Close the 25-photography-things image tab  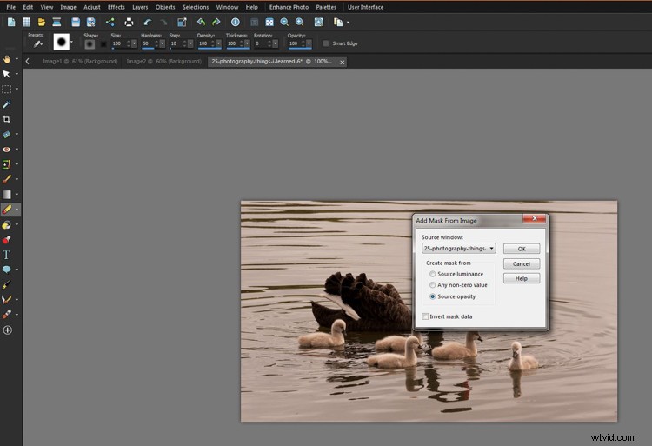[343, 63]
